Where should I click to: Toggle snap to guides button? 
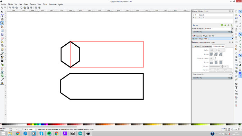coord(240,76)
